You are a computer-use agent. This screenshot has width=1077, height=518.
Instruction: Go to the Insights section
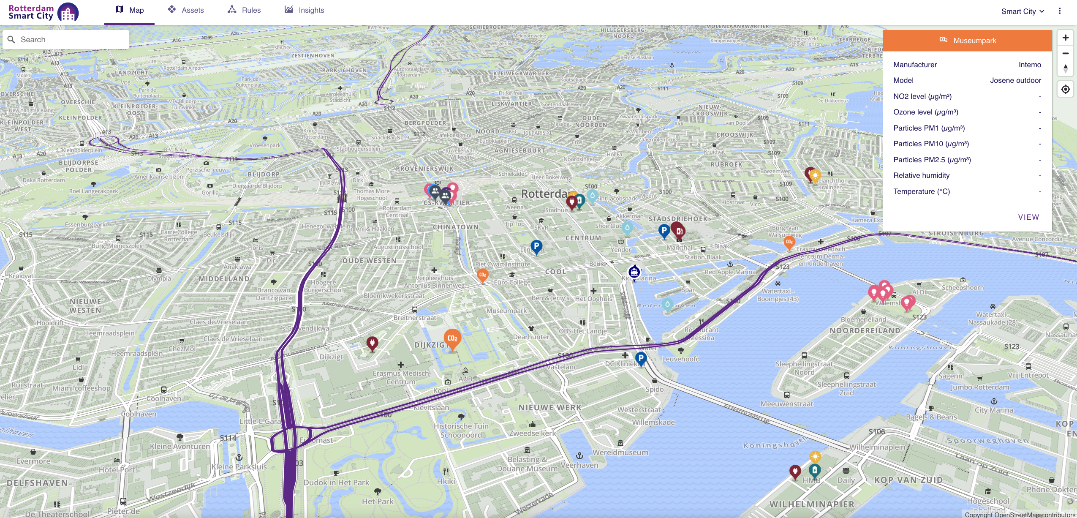coord(305,10)
